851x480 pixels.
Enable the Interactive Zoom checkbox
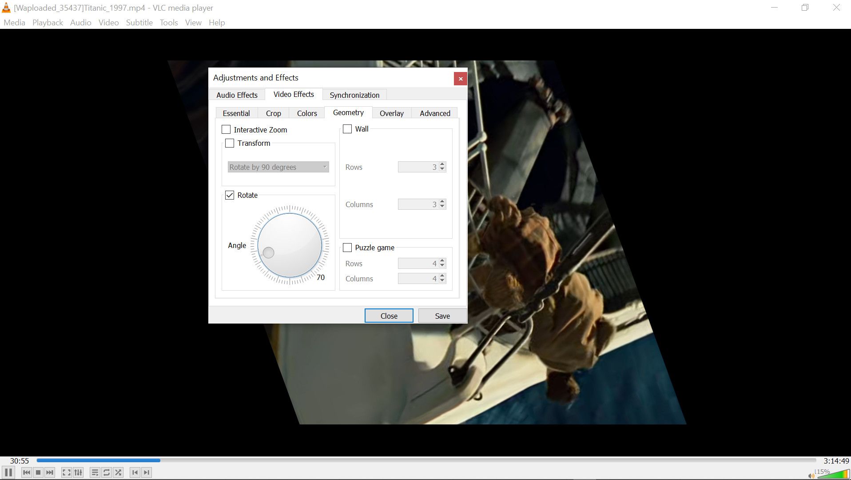click(x=226, y=130)
